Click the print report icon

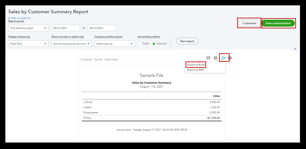click(x=215, y=58)
